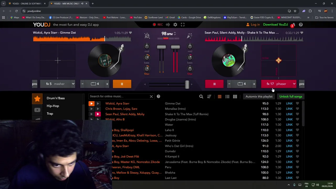The width and height of the screenshot is (336, 189).
Task: Open the YouTube sidebar icon
Action: [37, 110]
